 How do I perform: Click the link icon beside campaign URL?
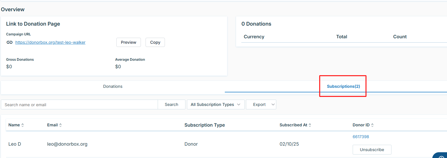[x=10, y=42]
